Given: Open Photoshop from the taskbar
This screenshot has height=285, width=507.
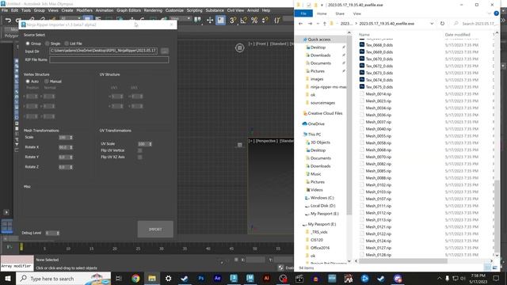Looking at the screenshot, I should [x=201, y=278].
